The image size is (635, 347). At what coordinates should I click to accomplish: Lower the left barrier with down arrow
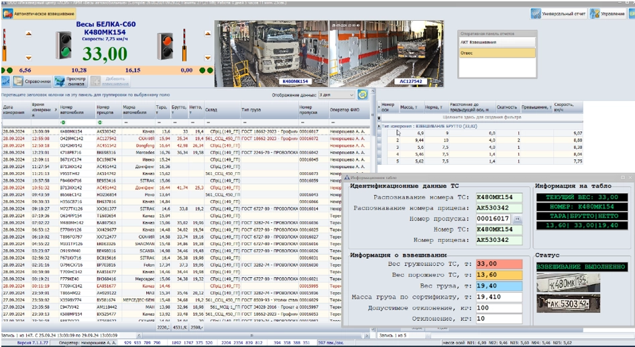[x=28, y=56]
